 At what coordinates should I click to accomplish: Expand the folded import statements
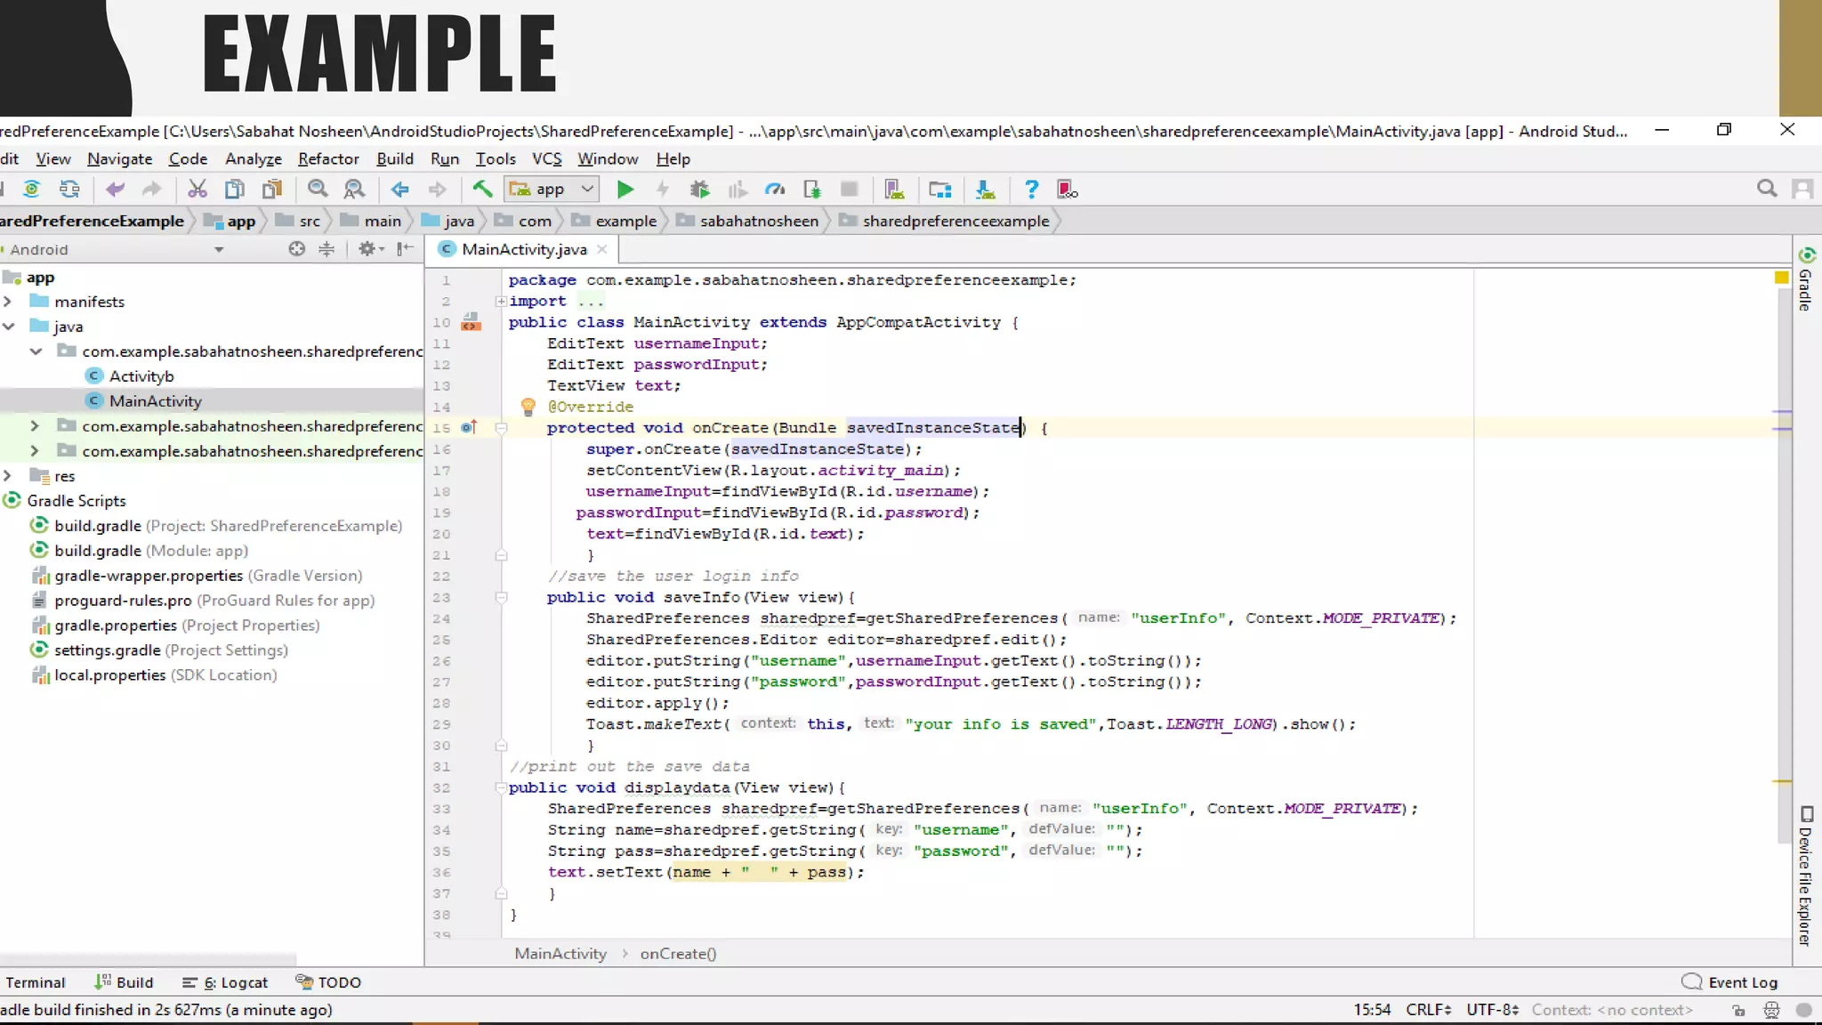click(x=501, y=302)
